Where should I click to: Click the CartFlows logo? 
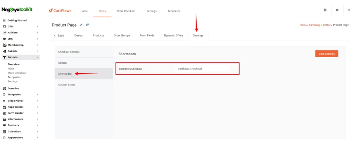tap(60, 11)
